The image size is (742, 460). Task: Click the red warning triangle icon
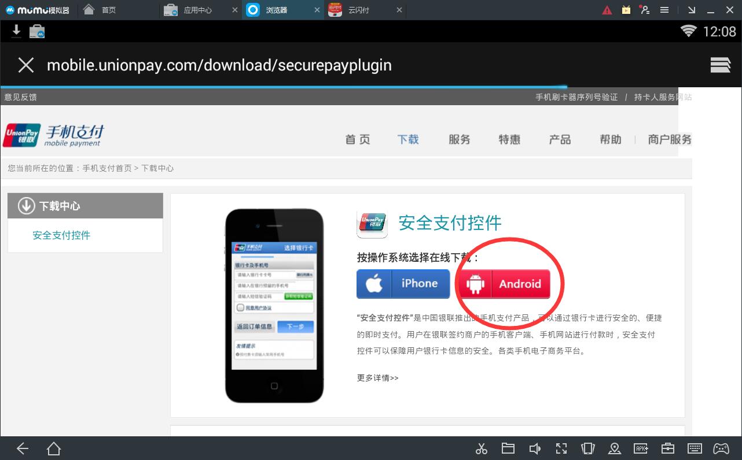tap(607, 10)
